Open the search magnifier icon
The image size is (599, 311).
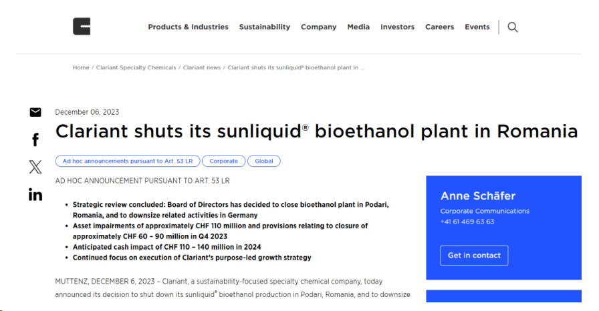[513, 27]
